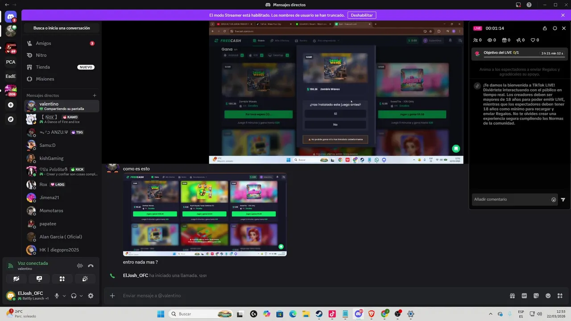571x321 pixels.
Task: Open chat with kishGaming
Action: coord(62,158)
